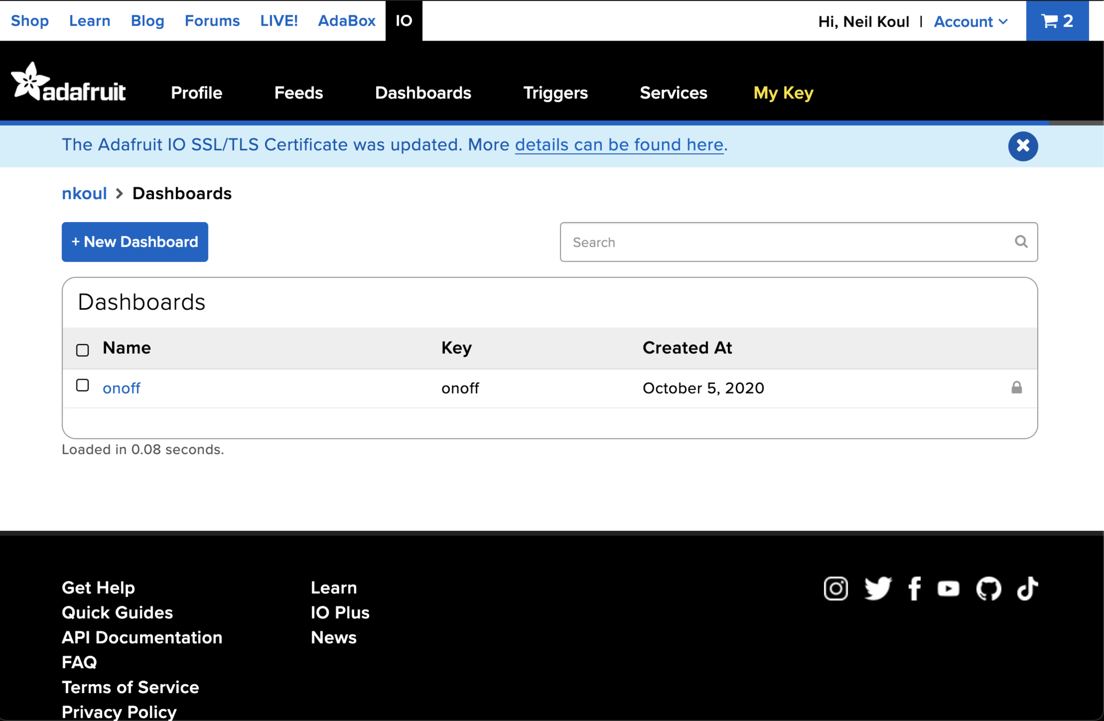Click the Twitter bird icon
The image size is (1104, 721).
click(877, 589)
